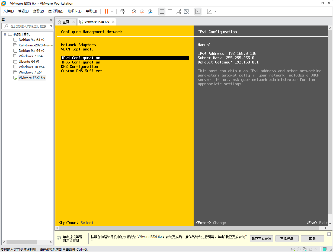The height and width of the screenshot is (252, 333).
Task: Send Ctrl+Alt+Del to the virtual machine
Action: (x=122, y=11)
